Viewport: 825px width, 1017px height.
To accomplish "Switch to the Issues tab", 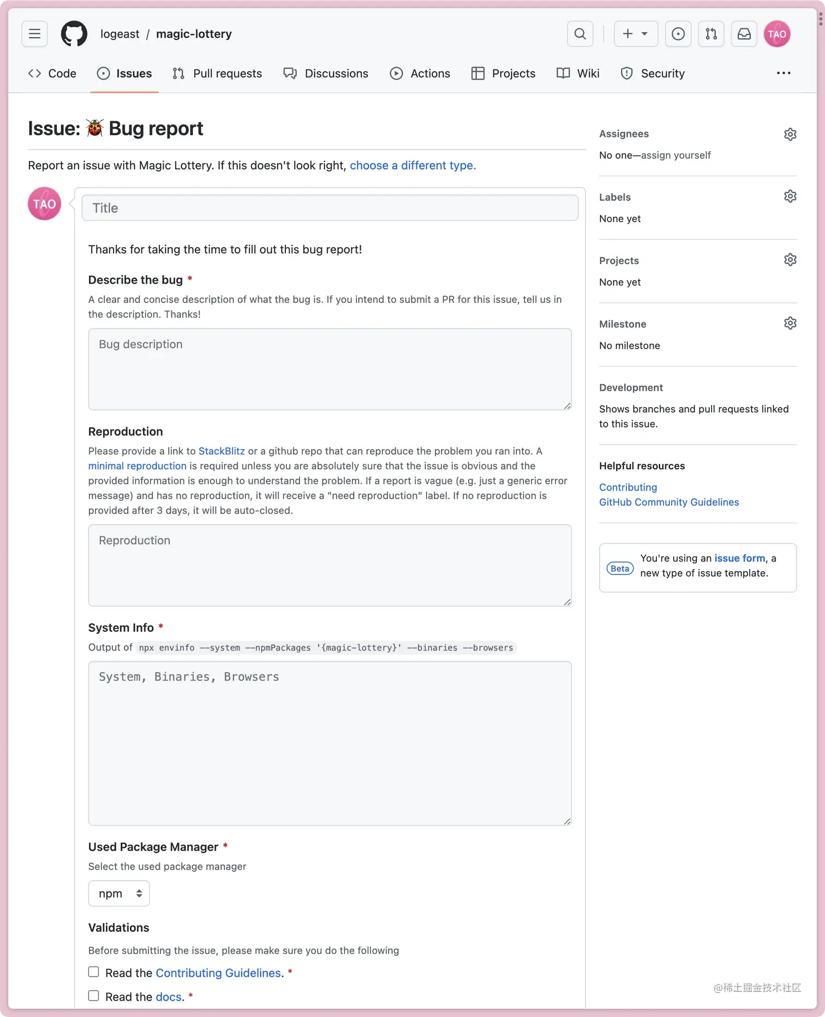I will click(x=124, y=73).
